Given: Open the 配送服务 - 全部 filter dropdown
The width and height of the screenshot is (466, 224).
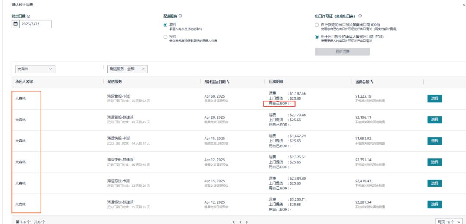Looking at the screenshot, I should click(x=127, y=69).
